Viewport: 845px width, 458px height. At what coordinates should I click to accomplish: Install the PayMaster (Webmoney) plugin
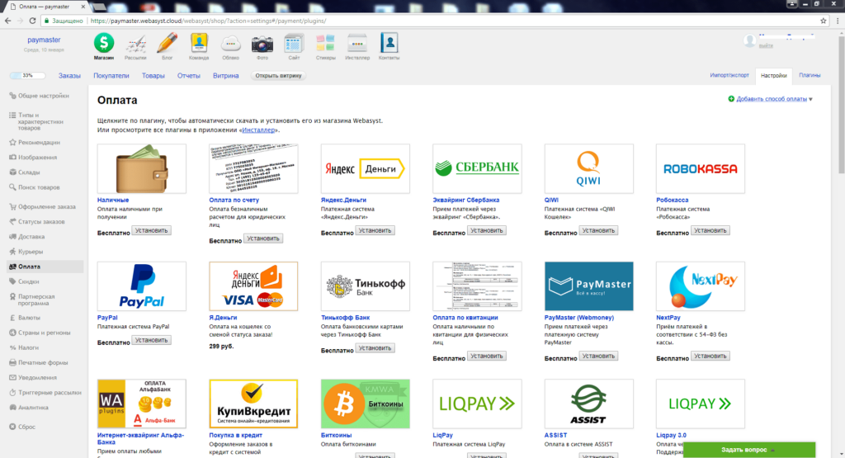(x=598, y=356)
